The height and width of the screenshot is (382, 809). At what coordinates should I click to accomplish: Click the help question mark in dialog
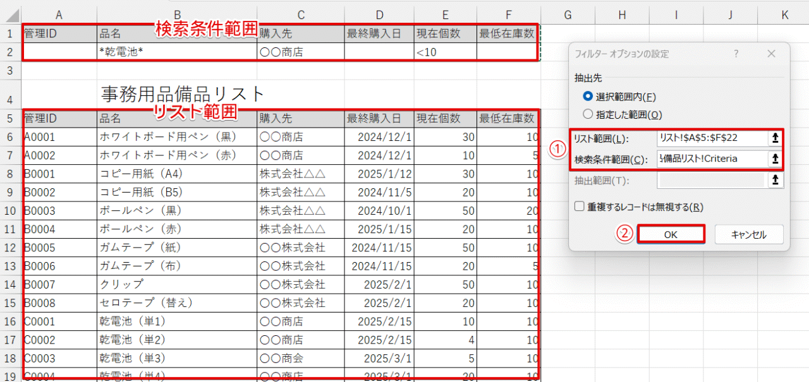736,54
